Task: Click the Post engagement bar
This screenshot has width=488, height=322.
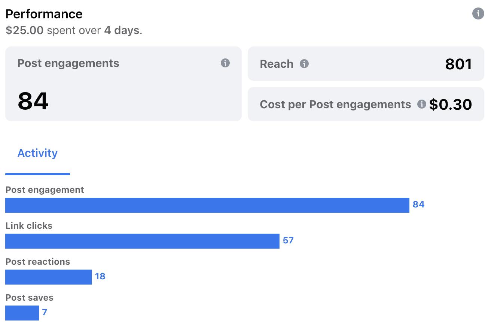Action: pyautogui.click(x=207, y=205)
